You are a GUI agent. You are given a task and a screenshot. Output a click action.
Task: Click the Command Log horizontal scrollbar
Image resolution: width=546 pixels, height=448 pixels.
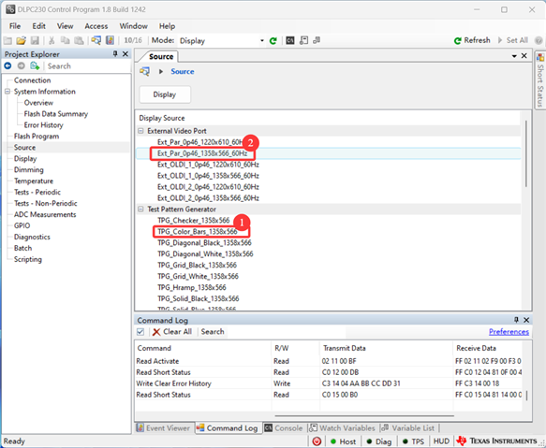(x=364, y=415)
